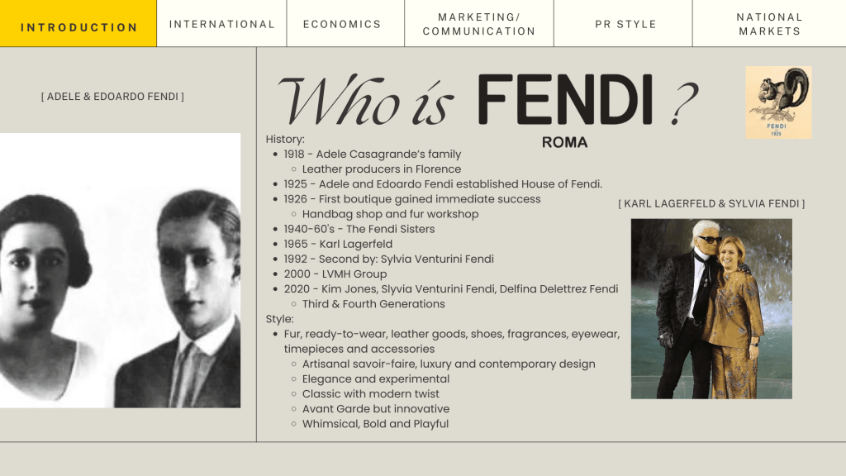Click the bold FENDI wordmark
The width and height of the screenshot is (846, 476).
click(x=565, y=100)
